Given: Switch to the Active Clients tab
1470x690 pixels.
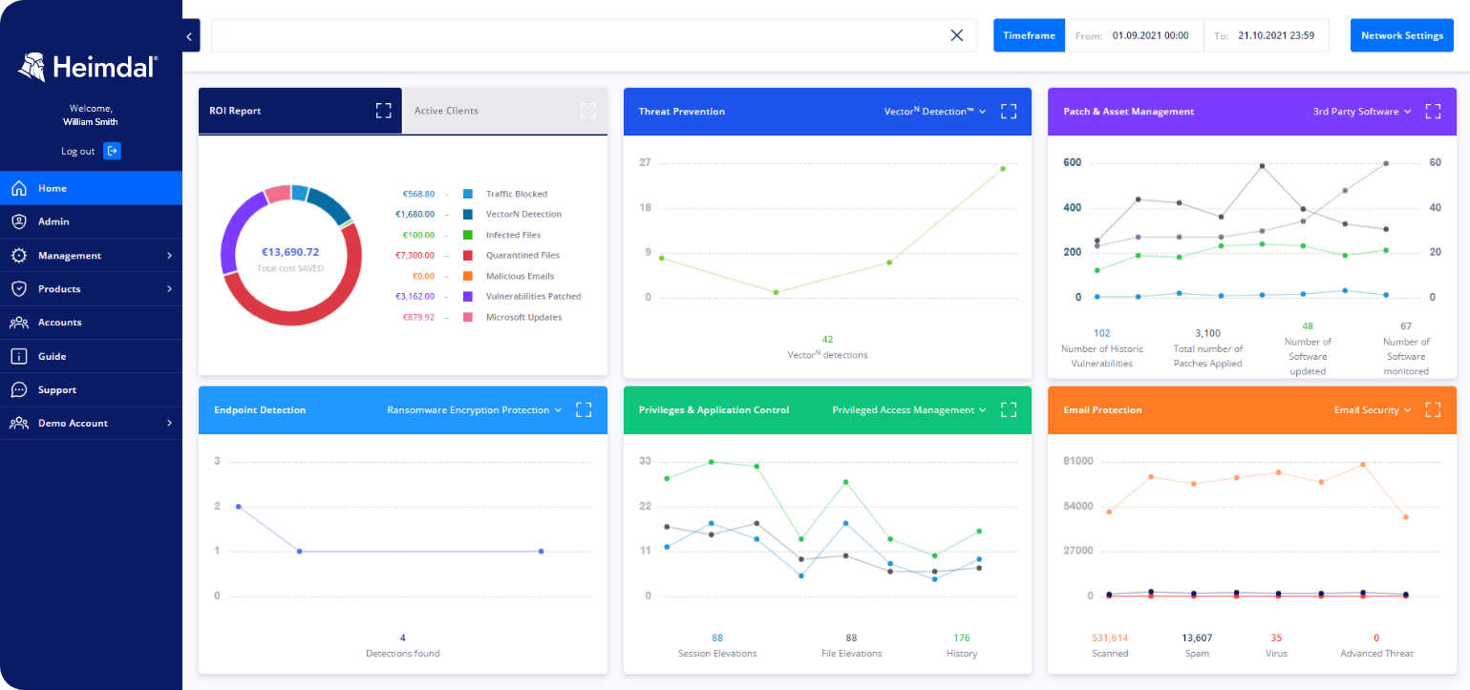Looking at the screenshot, I should pos(505,111).
